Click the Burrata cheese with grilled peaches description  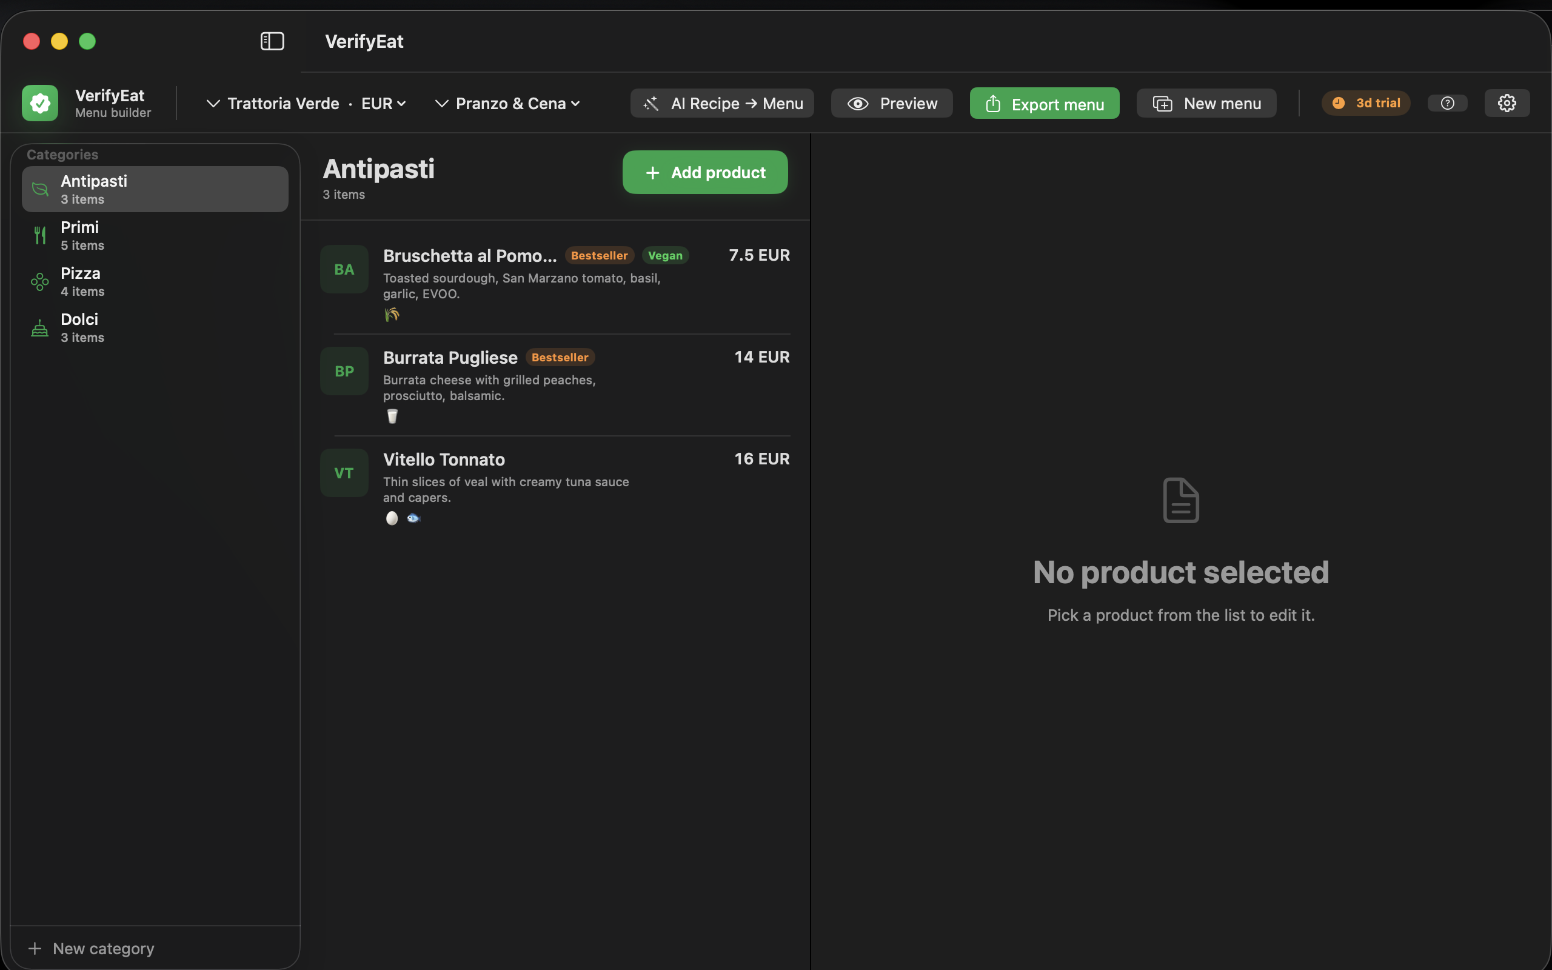coord(489,388)
